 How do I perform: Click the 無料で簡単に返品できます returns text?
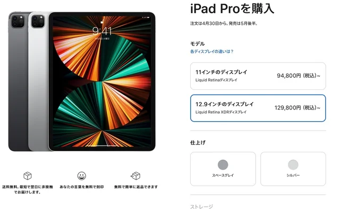pyautogui.click(x=136, y=187)
